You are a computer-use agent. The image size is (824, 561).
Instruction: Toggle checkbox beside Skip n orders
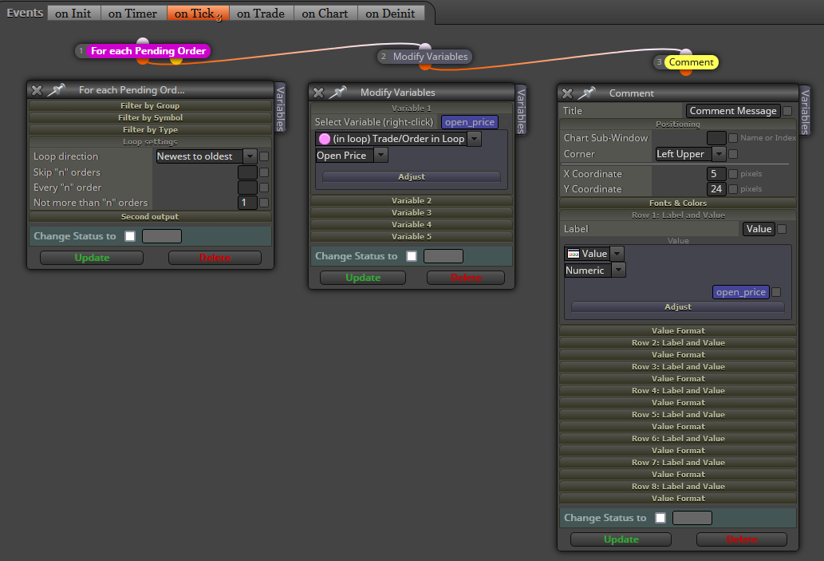264,172
